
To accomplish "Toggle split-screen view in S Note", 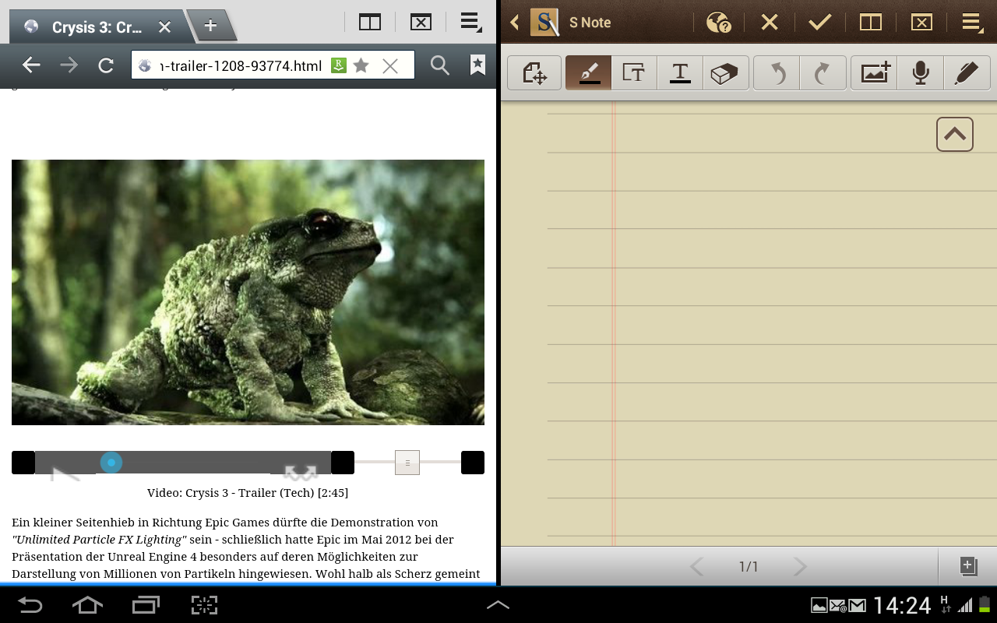I will 870,23.
